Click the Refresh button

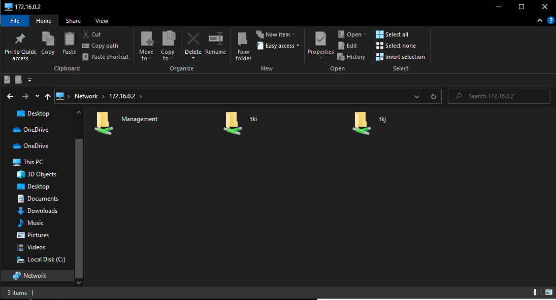click(x=433, y=97)
